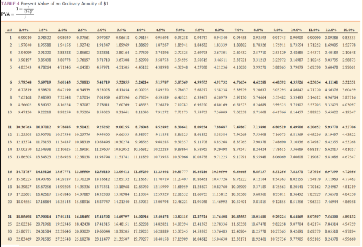Click the value 6.81369
Image resolution: width=363 pixels, height=247 pixels.
pos(297,134)
